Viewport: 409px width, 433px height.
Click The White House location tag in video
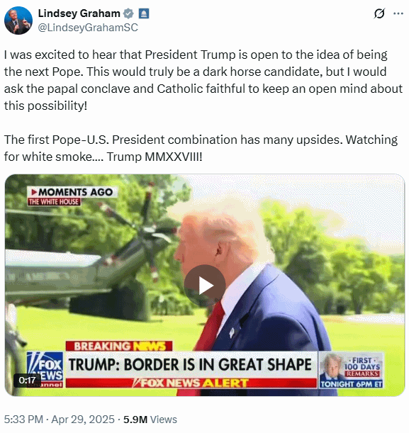54,201
